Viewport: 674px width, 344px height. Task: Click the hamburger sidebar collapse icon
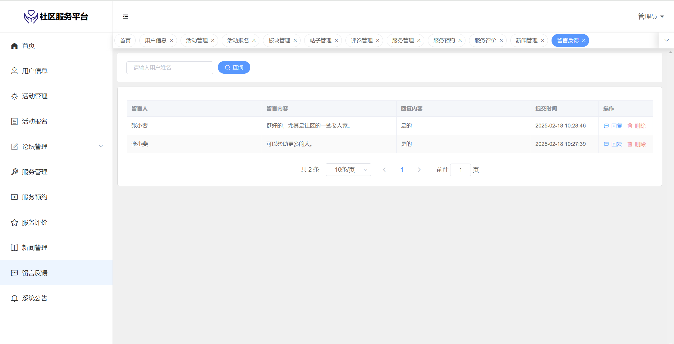(x=125, y=17)
